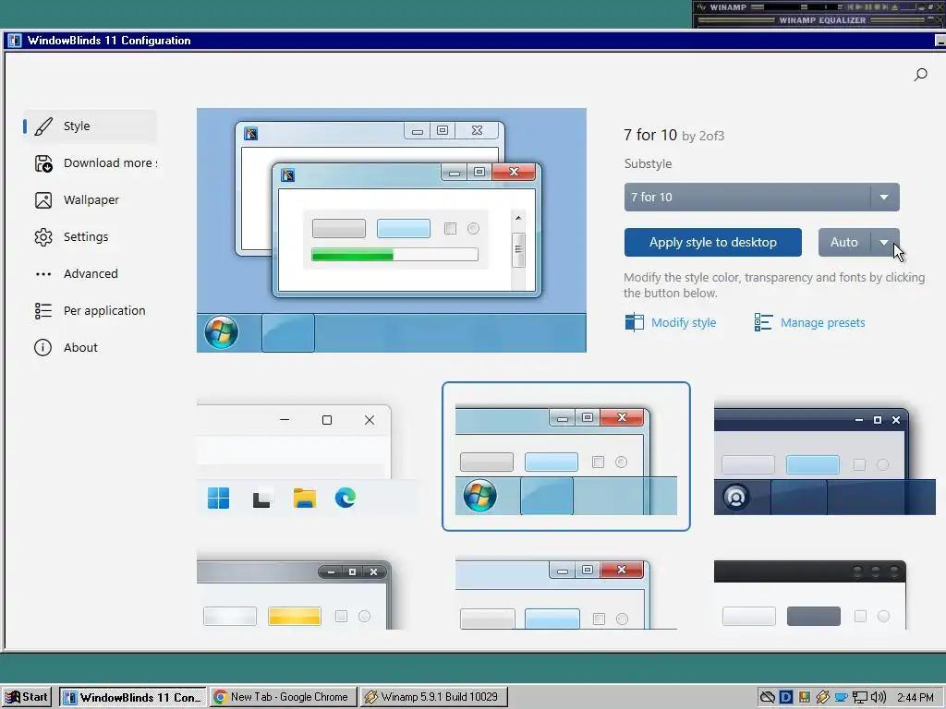Click the WindowBlinds title bar icon
Image resolution: width=946 pixels, height=709 pixels.
point(15,41)
